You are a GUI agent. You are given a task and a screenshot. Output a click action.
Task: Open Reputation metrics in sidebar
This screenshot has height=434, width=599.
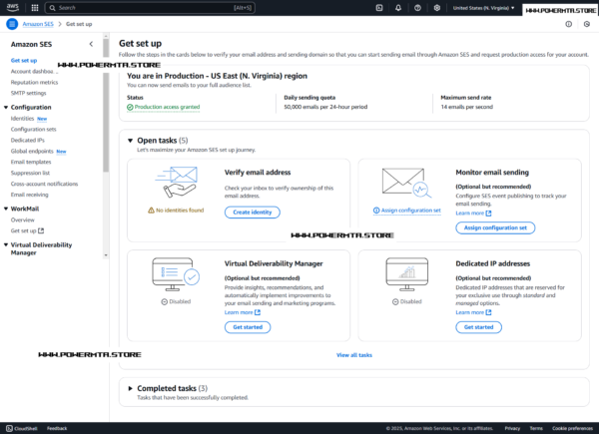(34, 83)
